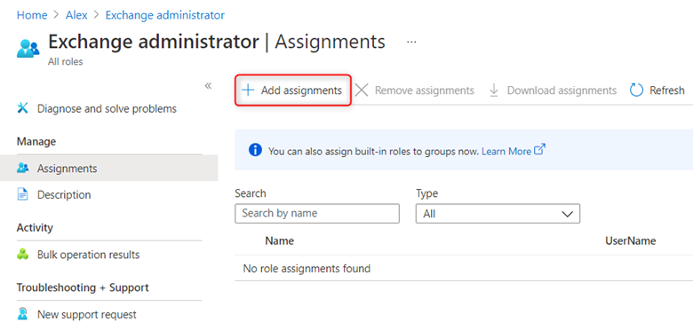Open the Description page
693x330 pixels.
64,194
